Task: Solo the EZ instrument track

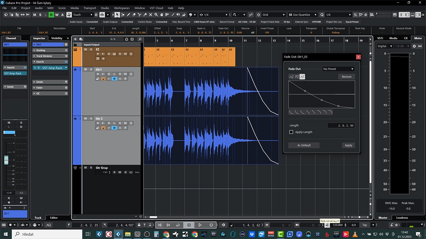Action: tap(91, 50)
